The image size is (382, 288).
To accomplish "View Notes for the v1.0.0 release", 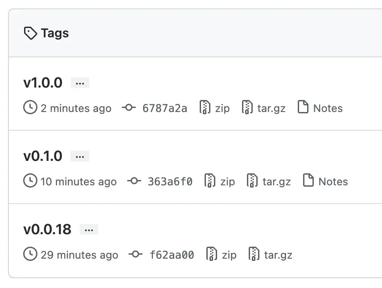I will [x=328, y=108].
